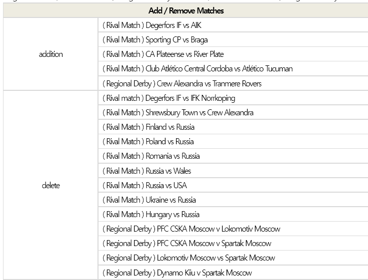The image size is (368, 280).
Task: Click the Add / Remove Matches header
Action: 186,10
